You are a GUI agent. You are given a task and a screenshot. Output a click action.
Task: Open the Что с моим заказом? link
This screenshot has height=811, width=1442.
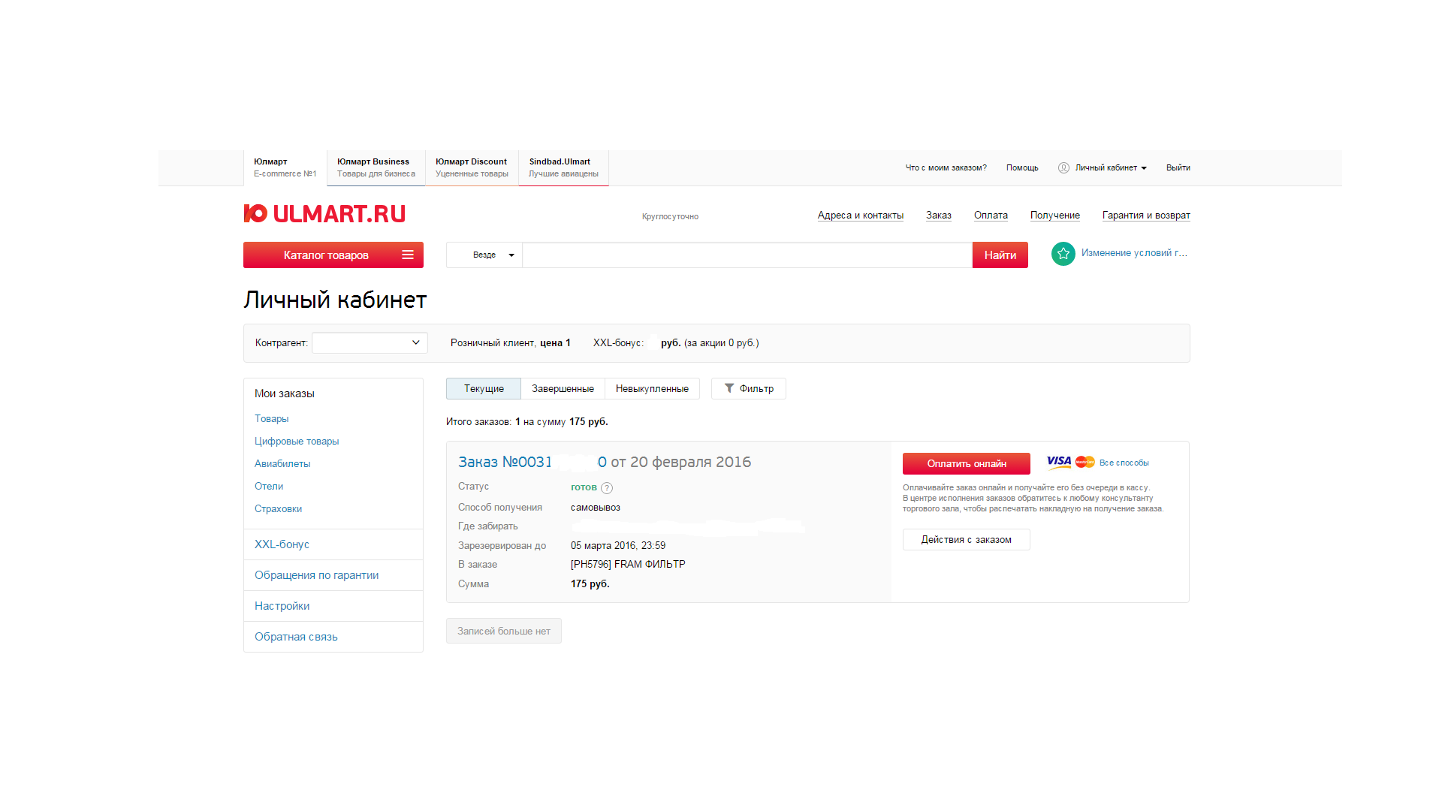pos(946,167)
